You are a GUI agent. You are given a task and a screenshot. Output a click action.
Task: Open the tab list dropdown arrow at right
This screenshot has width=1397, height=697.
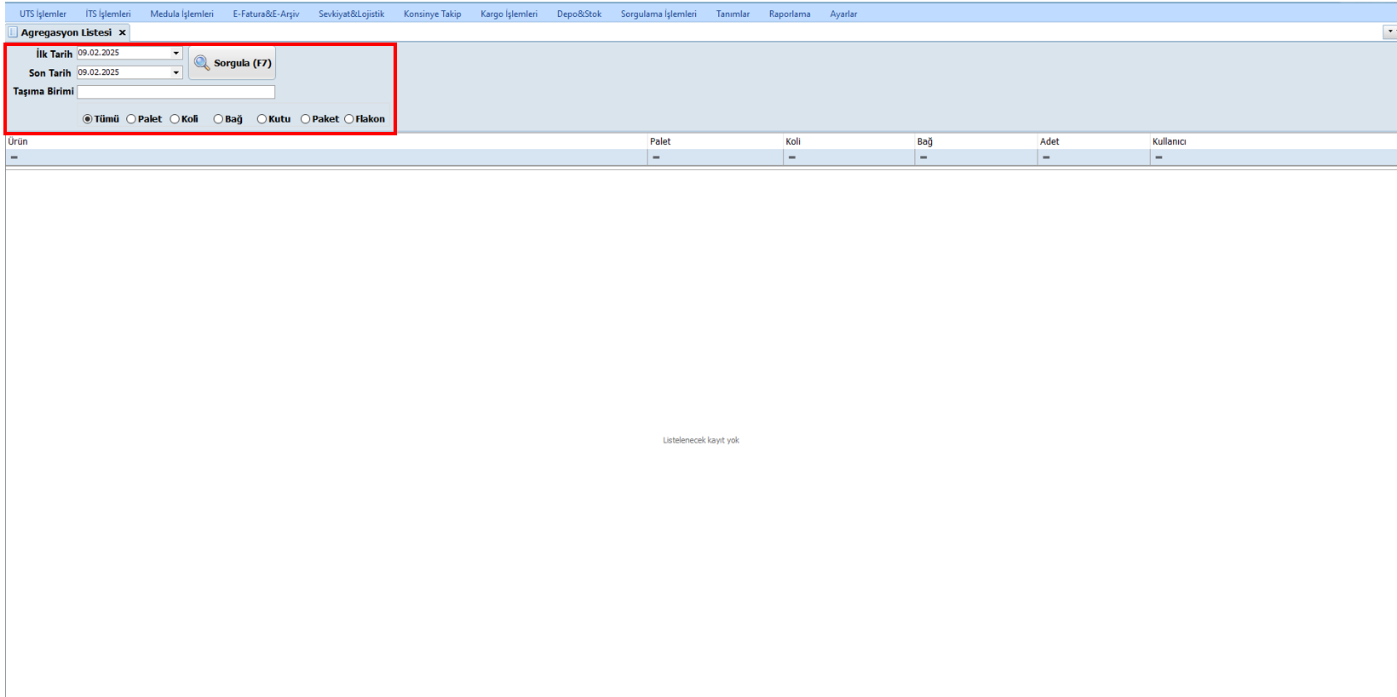(1389, 31)
